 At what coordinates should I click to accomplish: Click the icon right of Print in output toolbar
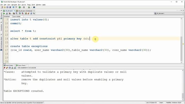point(15,68)
